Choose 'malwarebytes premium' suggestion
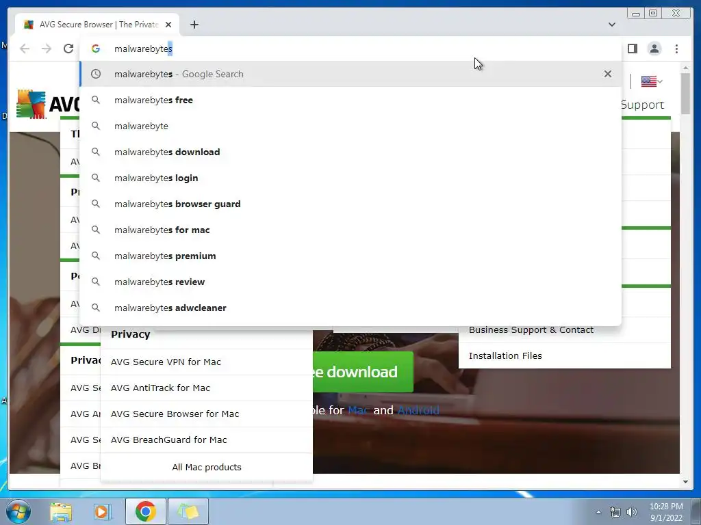The height and width of the screenshot is (525, 701). (350, 256)
